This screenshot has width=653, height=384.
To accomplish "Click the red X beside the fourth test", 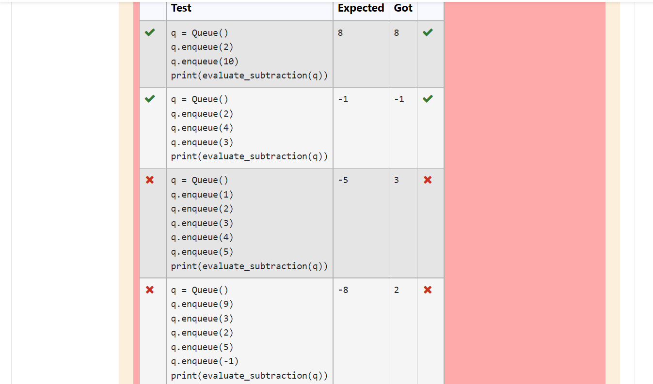I will (x=150, y=290).
